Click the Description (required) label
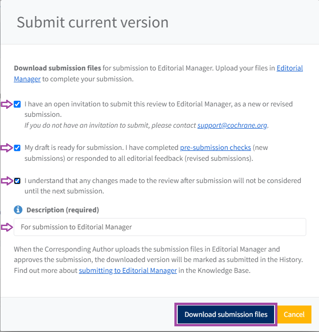Viewport: 319px width, 332px height. [x=62, y=210]
